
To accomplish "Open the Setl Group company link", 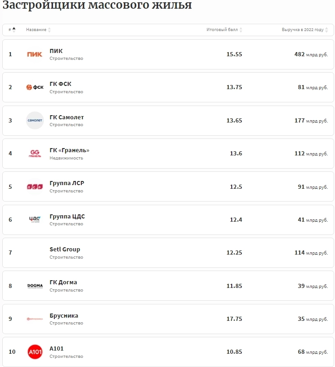I will pyautogui.click(x=65, y=249).
